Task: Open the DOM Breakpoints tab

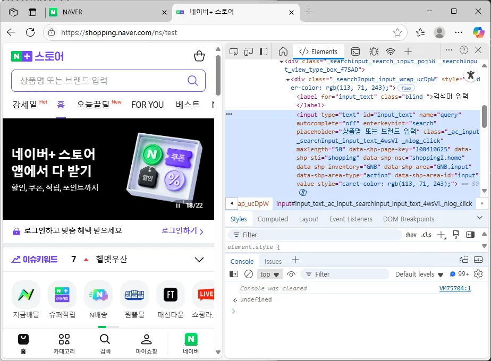Action: 409,219
